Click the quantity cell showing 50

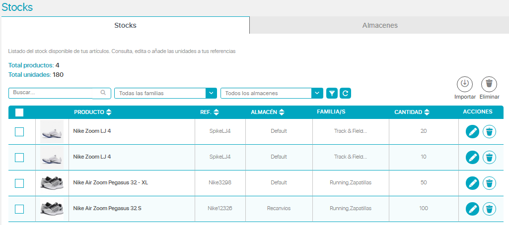423,182
